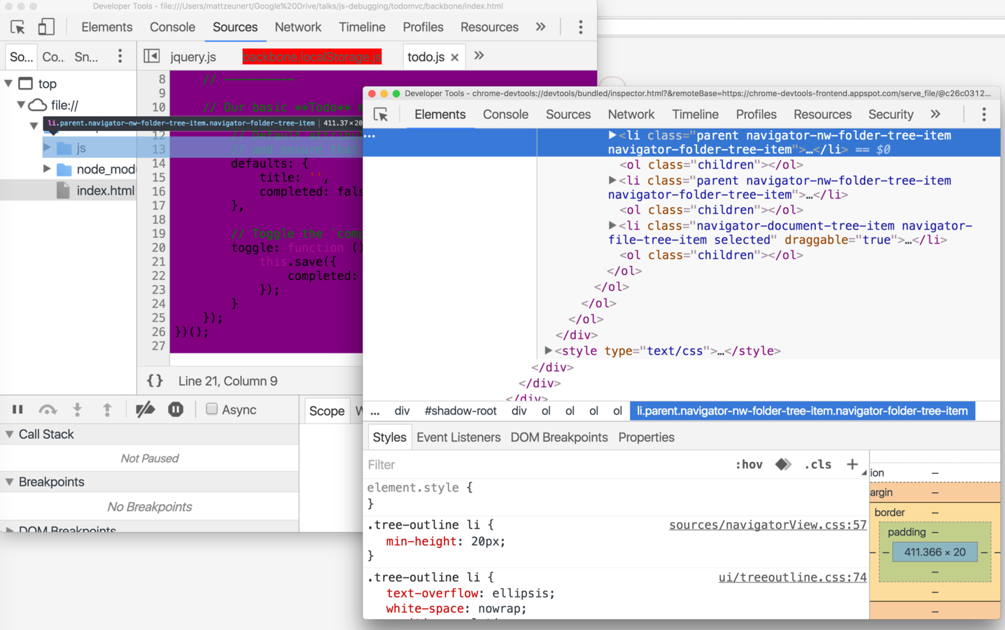The width and height of the screenshot is (1005, 630).
Task: Click the diamond animation icon in Styles toolbar
Action: (x=783, y=464)
